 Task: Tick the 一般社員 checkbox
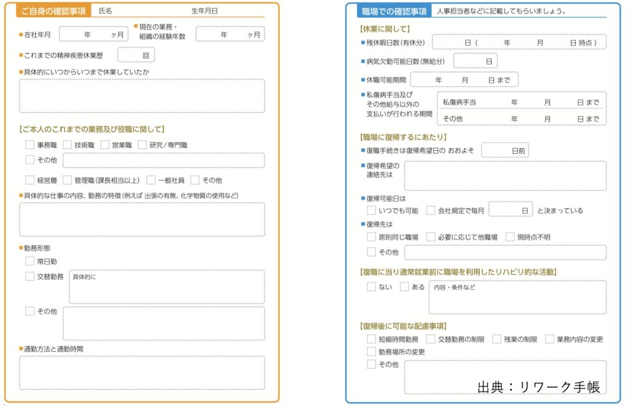click(151, 180)
